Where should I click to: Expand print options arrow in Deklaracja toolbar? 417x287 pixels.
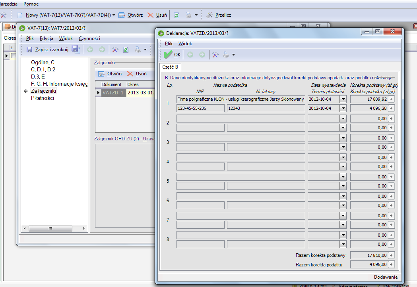pyautogui.click(x=233, y=55)
